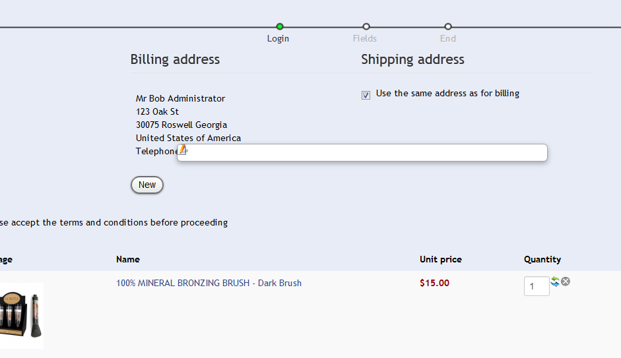
Task: Refresh the quantity with the arrows icon
Action: (555, 282)
